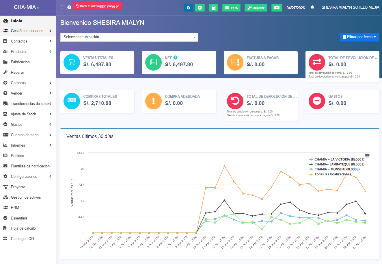
Task: Click the green money bill icon
Action: point(277,8)
